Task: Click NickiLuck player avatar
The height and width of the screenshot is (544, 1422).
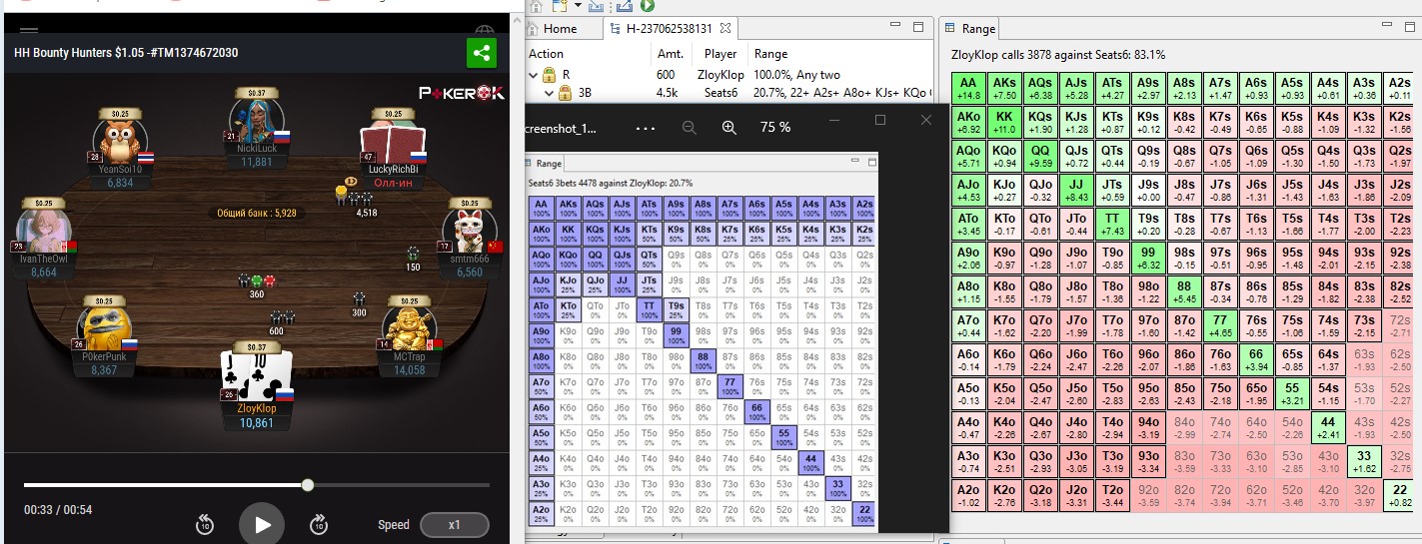Action: (255, 120)
